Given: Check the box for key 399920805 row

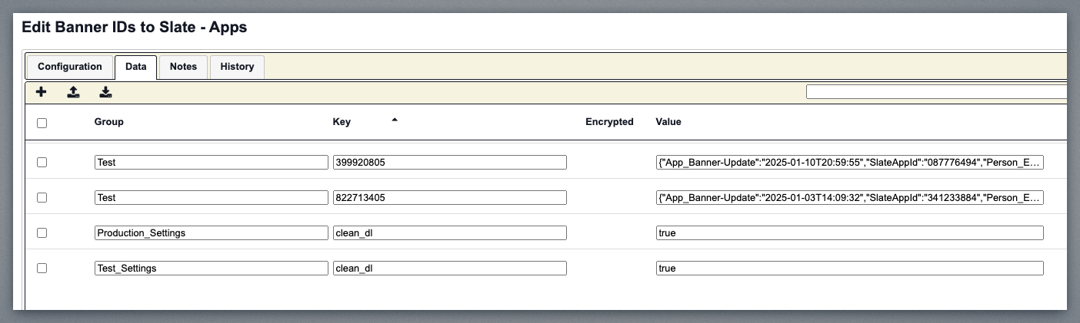Looking at the screenshot, I should (42, 163).
